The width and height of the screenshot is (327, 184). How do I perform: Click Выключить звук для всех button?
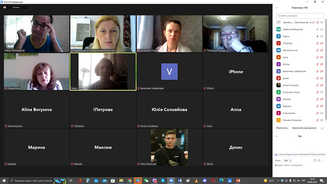304,128
